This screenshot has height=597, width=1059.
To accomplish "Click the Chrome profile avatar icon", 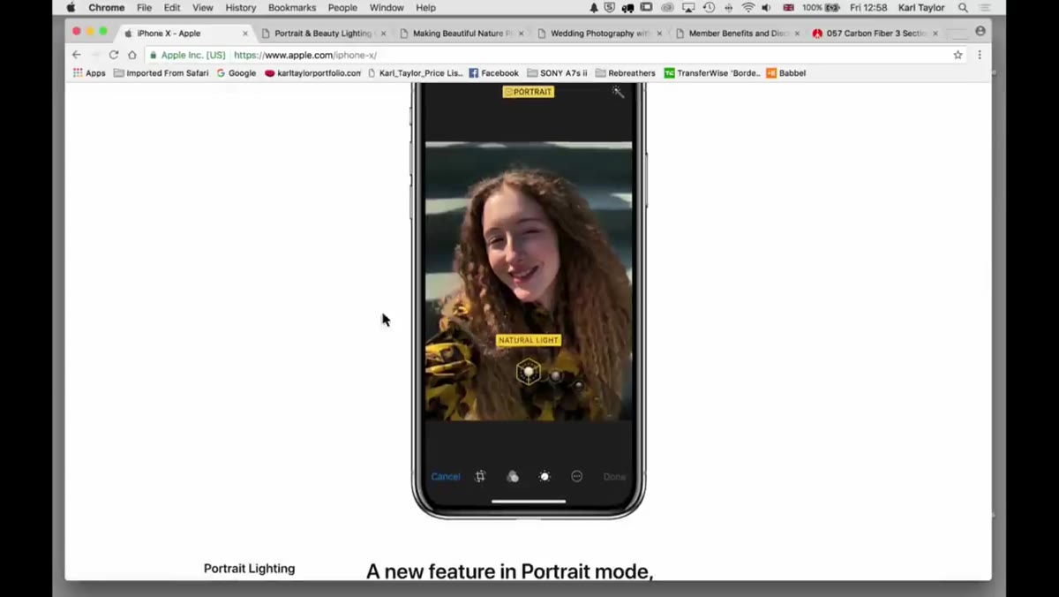I will (980, 31).
